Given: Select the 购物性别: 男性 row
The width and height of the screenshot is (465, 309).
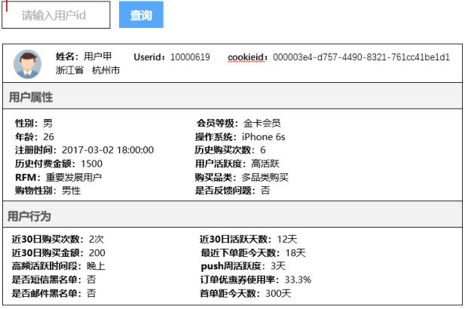Looking at the screenshot, I should pyautogui.click(x=47, y=191).
